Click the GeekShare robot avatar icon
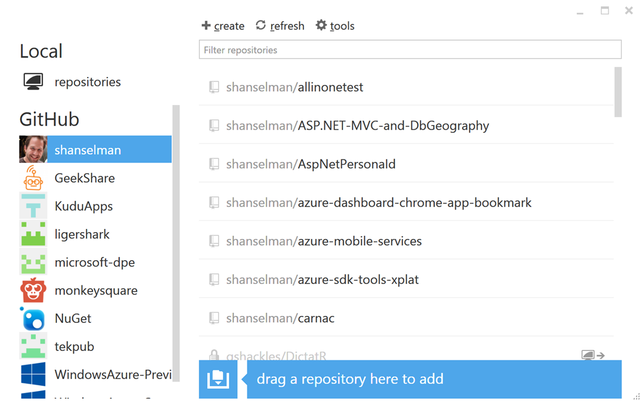This screenshot has height=401, width=641. point(33,178)
